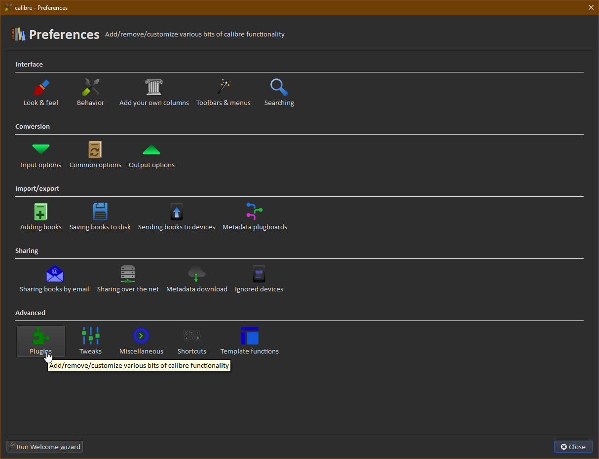Click the Conversion section heading
This screenshot has width=599, height=459.
point(33,127)
